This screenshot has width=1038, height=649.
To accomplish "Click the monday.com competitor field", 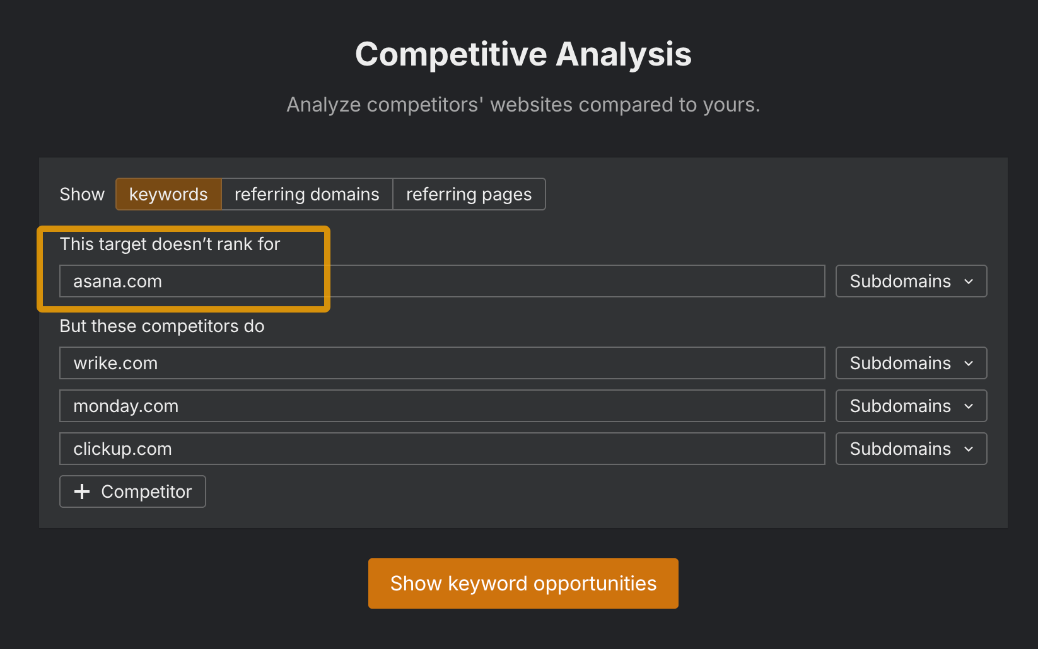I will pos(441,406).
